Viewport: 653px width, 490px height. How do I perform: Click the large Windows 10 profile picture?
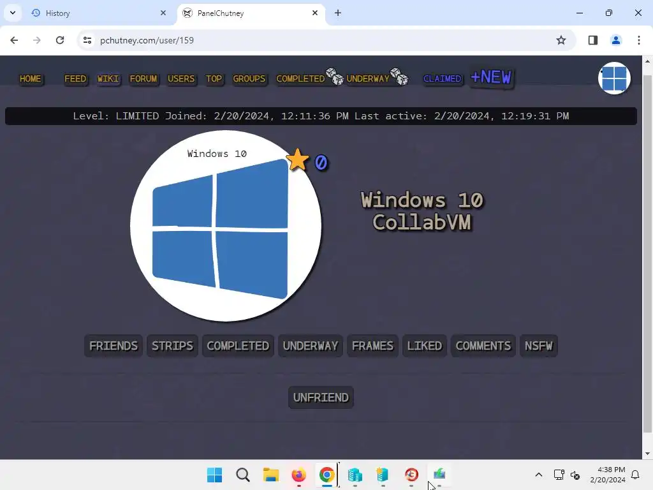226,226
